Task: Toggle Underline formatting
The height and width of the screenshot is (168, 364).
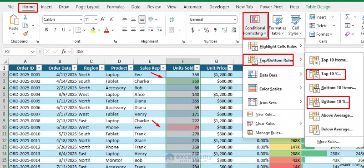Action: point(63,30)
